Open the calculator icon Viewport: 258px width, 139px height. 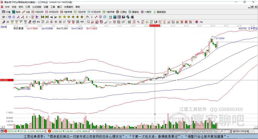point(115,17)
